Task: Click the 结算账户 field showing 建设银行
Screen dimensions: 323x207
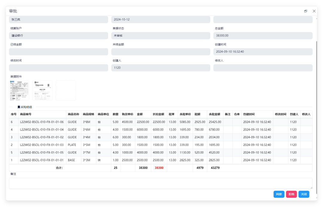Action: tap(59, 36)
